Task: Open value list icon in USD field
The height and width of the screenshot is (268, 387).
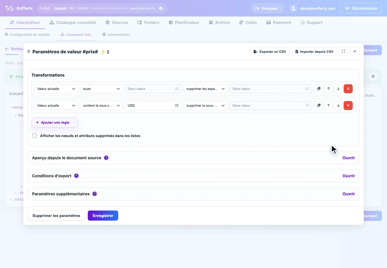Action: 177,106
